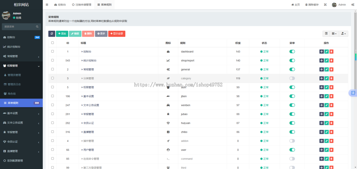Click the 编辑 toolbar button
This screenshot has height=169, width=357.
75,34
